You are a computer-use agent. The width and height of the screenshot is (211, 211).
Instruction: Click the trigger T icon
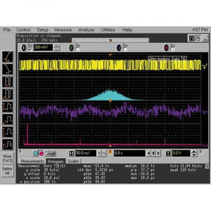click(x=168, y=153)
